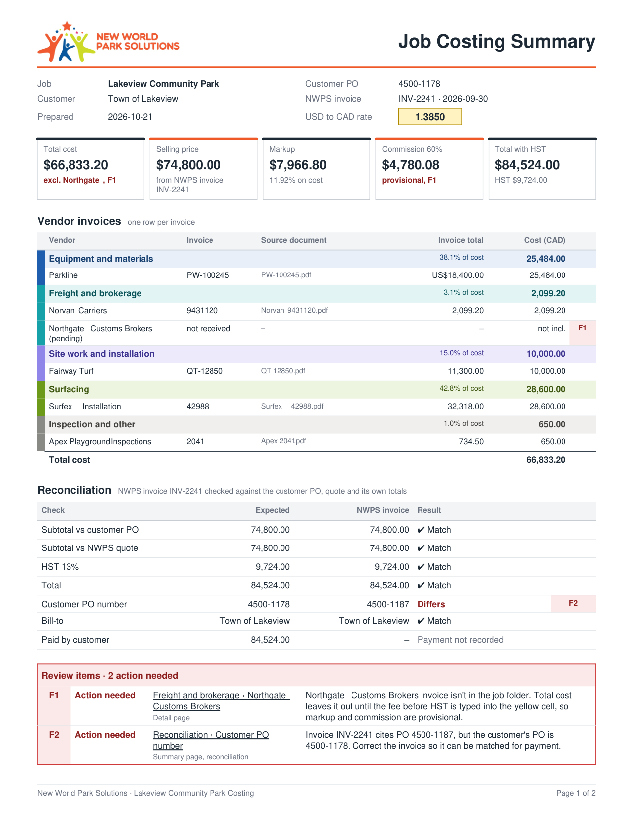Click the 32,318.00 invoice total
This screenshot has width=633, height=819.
coord(466,407)
